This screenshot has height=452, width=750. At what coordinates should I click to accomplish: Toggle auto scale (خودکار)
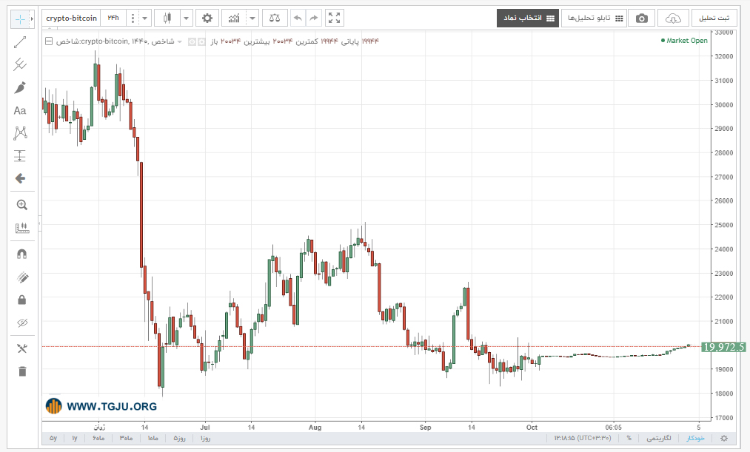[x=696, y=438]
